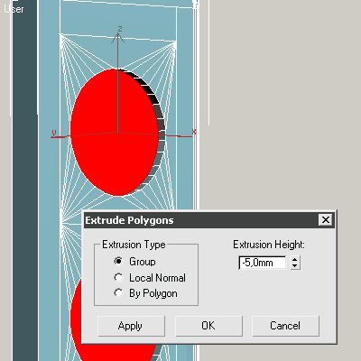This screenshot has height=361, width=361.
Task: Click the Apply button
Action: point(131,326)
